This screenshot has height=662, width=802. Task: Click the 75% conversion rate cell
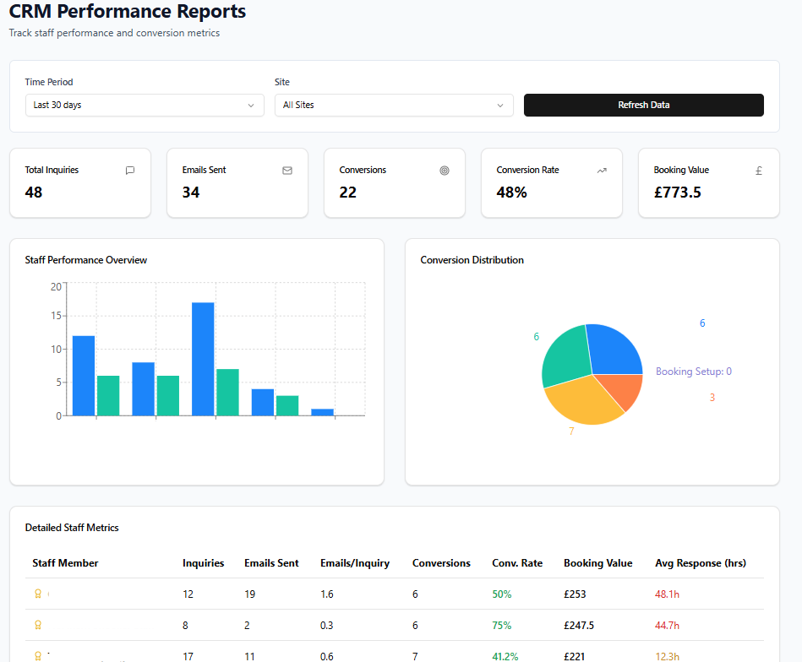(502, 625)
